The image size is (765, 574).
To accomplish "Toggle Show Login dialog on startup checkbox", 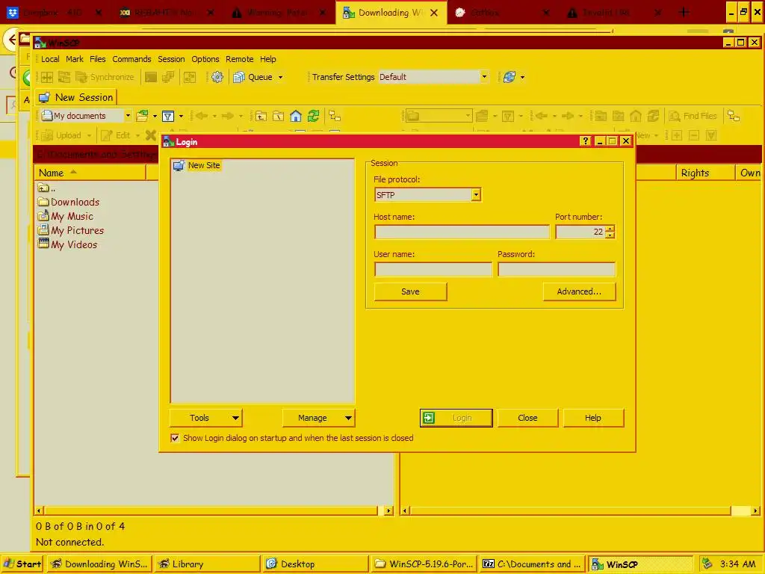I will (175, 438).
